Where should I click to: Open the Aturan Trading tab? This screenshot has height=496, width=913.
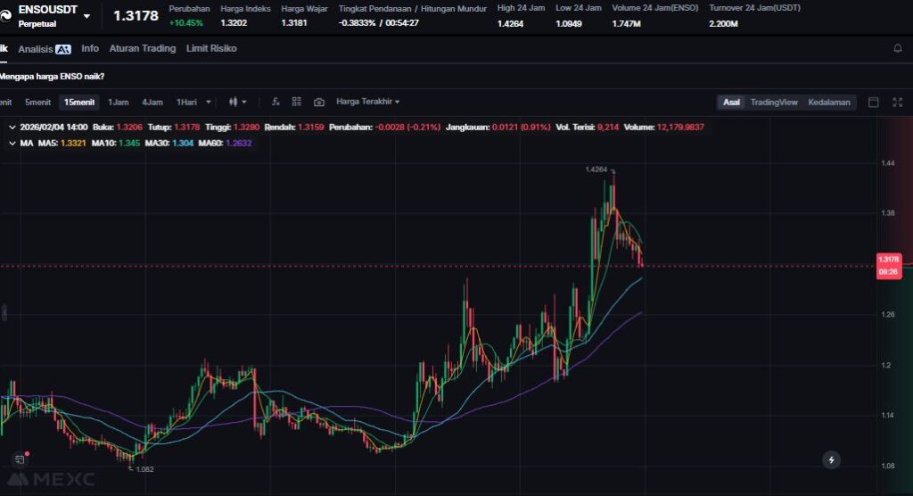[142, 48]
